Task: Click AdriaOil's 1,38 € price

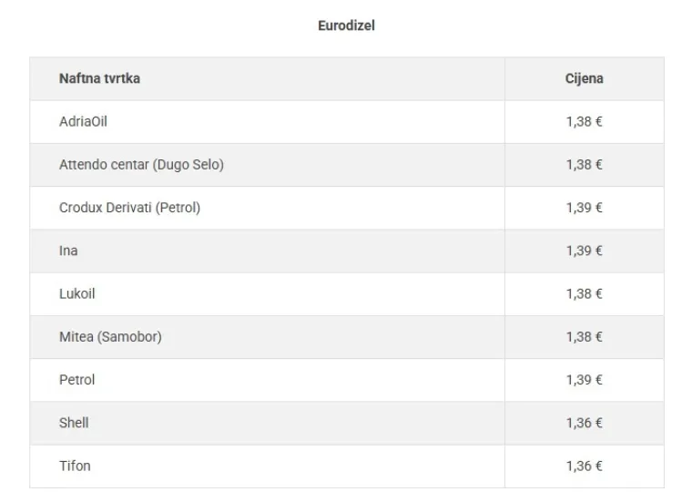Action: [x=584, y=121]
